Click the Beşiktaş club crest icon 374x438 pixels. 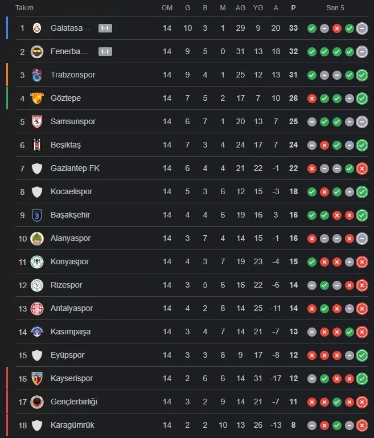pos(37,145)
